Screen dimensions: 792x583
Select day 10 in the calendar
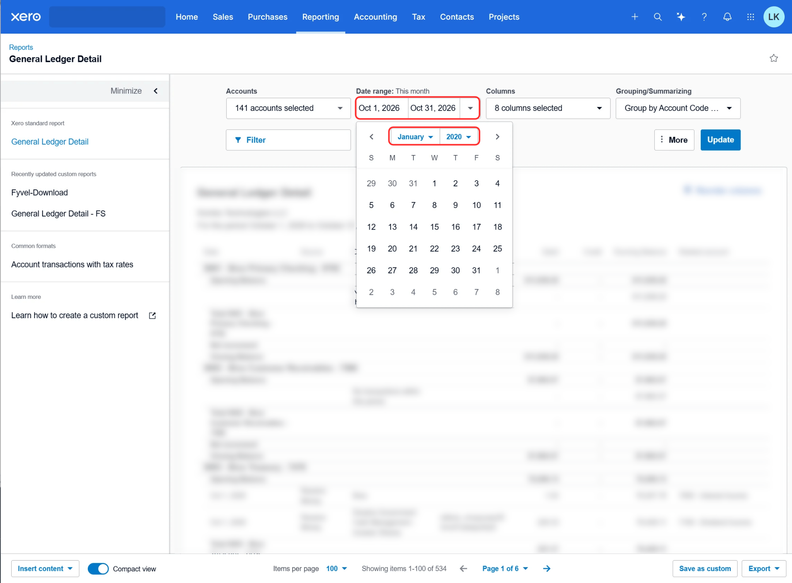pos(476,205)
